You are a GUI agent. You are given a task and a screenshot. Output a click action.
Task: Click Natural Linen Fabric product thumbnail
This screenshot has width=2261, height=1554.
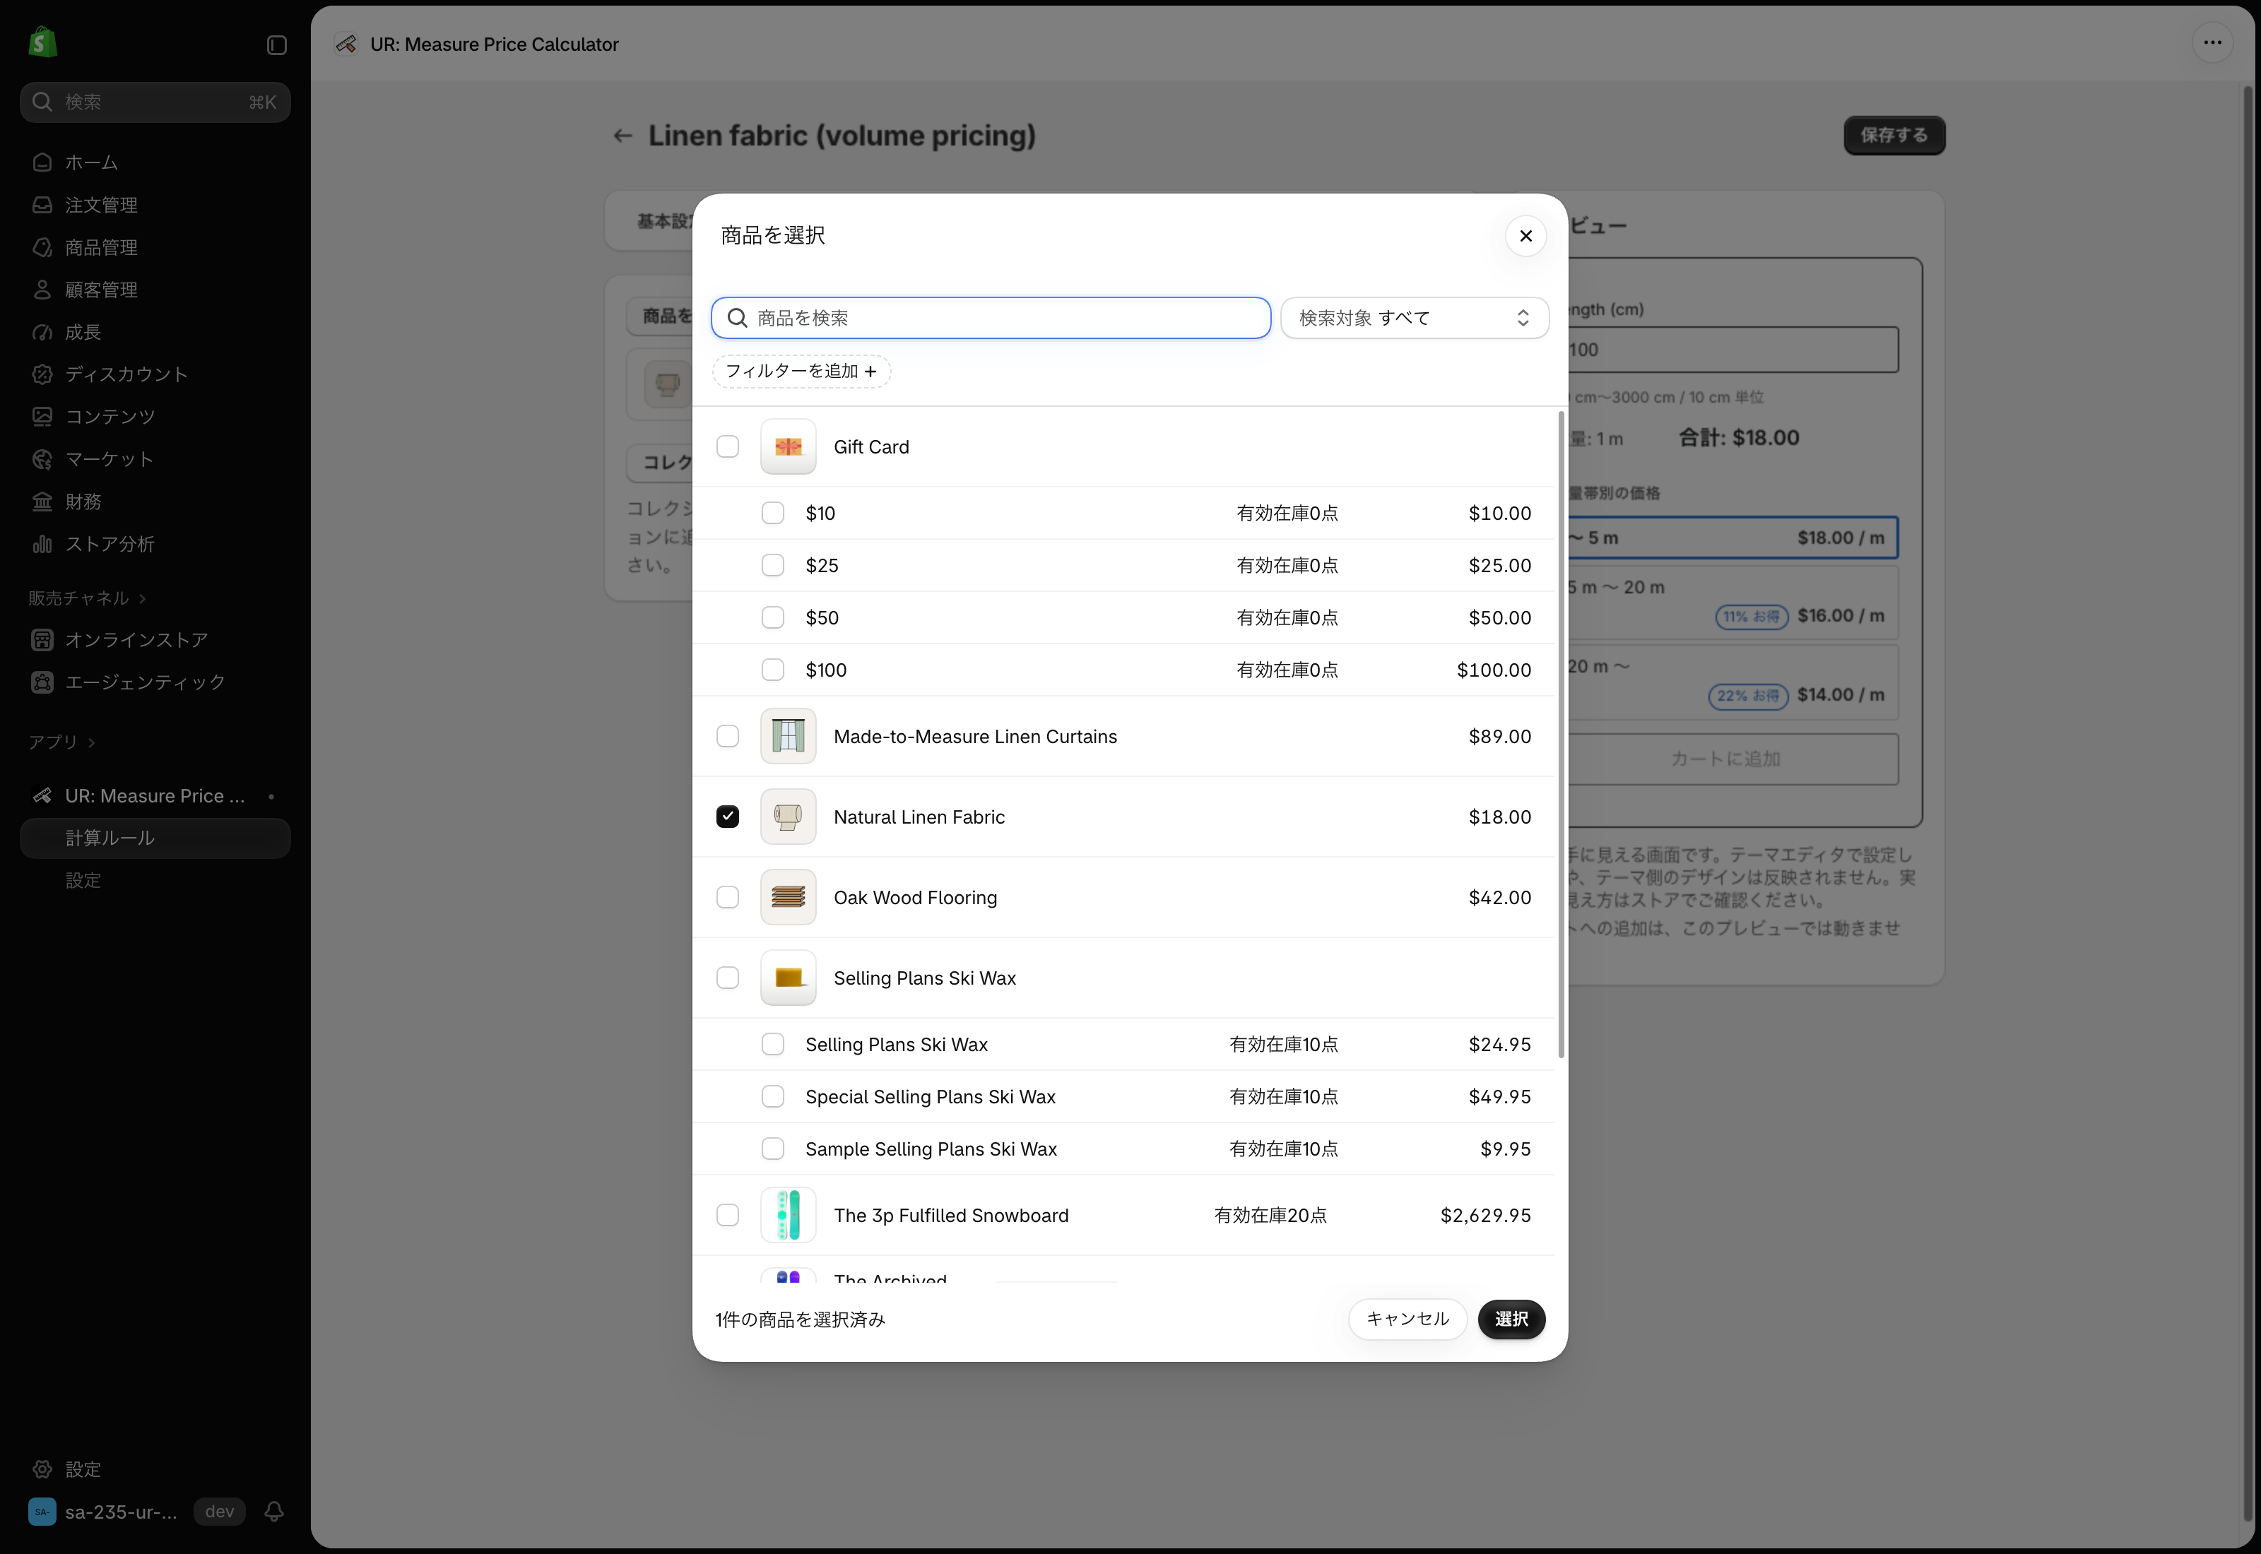(788, 817)
